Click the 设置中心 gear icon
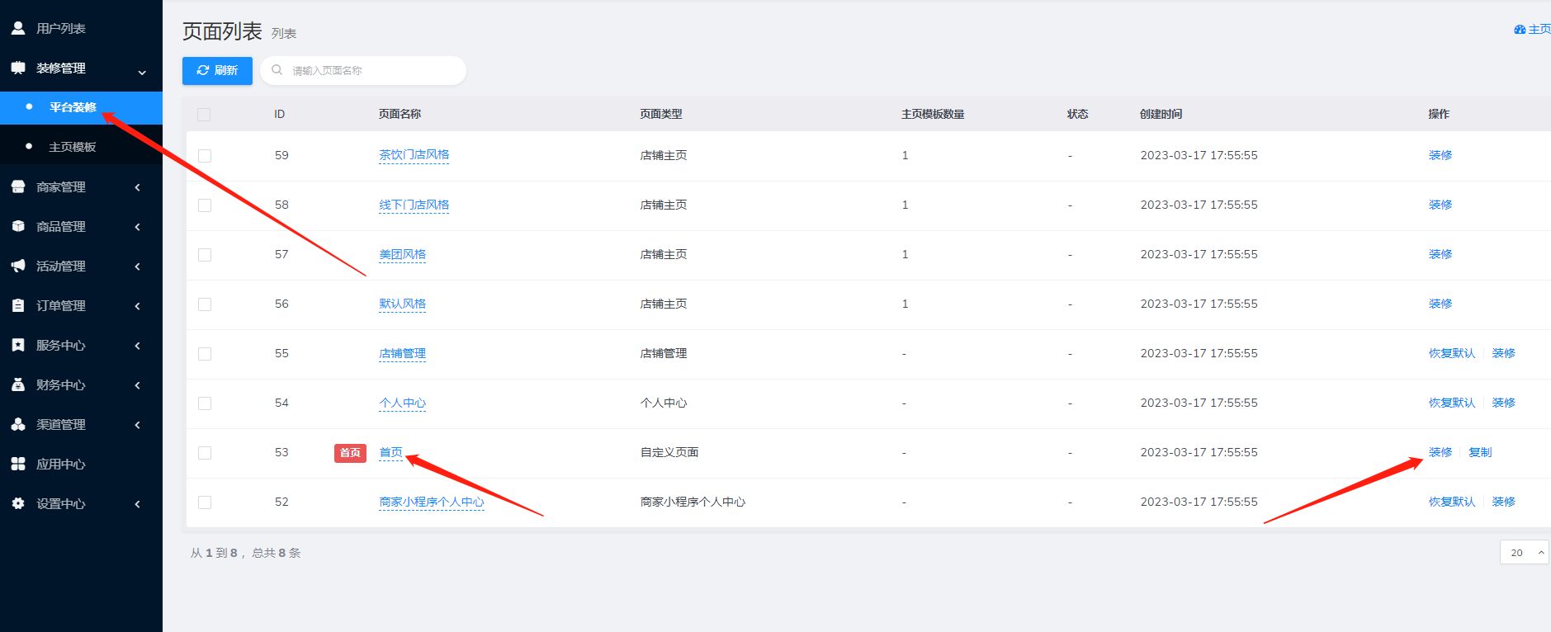This screenshot has width=1551, height=632. (18, 503)
